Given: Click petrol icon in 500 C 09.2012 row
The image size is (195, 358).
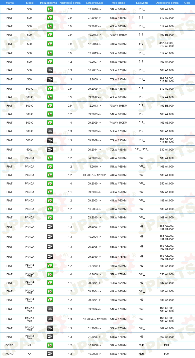Looking at the screenshot, I should [50, 97].
